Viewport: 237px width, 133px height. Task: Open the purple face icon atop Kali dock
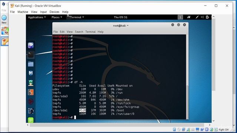(31, 45)
